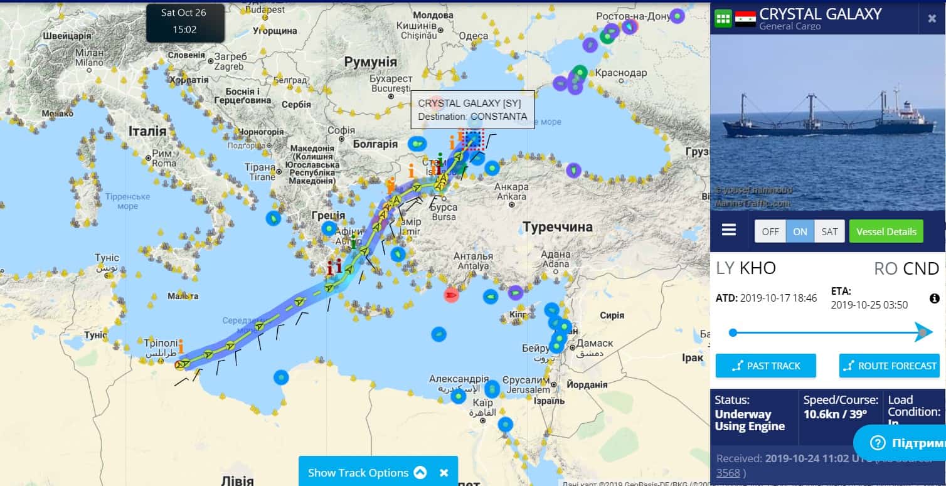946x486 pixels.
Task: Click the Syrian flag icon
Action: 745,18
